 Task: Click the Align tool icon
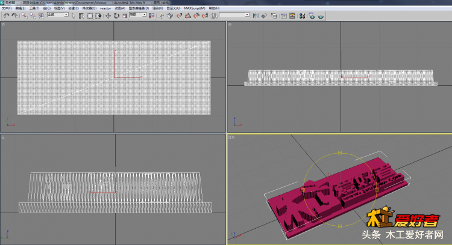pyautogui.click(x=264, y=16)
